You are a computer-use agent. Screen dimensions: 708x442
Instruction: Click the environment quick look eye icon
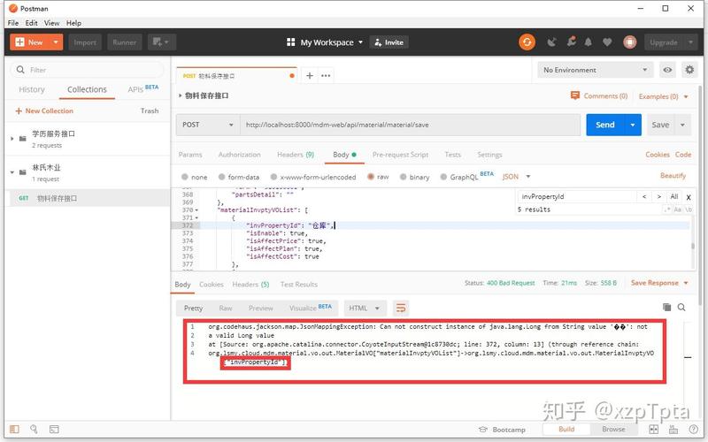[667, 70]
